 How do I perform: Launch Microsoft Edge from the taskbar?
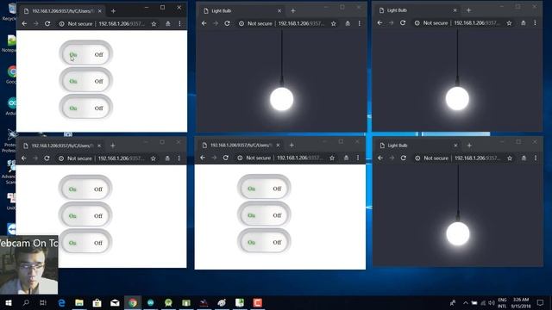click(61, 302)
